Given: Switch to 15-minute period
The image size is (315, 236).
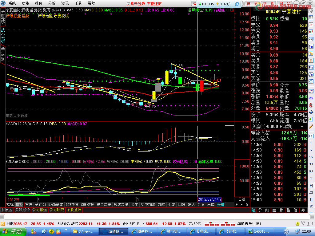Looking at the screenshot, I should coord(311,157).
